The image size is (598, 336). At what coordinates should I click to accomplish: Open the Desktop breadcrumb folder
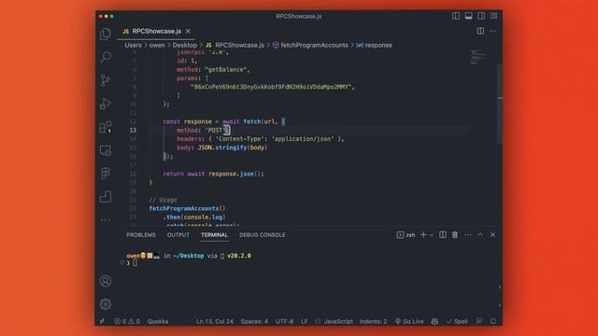[x=185, y=45]
